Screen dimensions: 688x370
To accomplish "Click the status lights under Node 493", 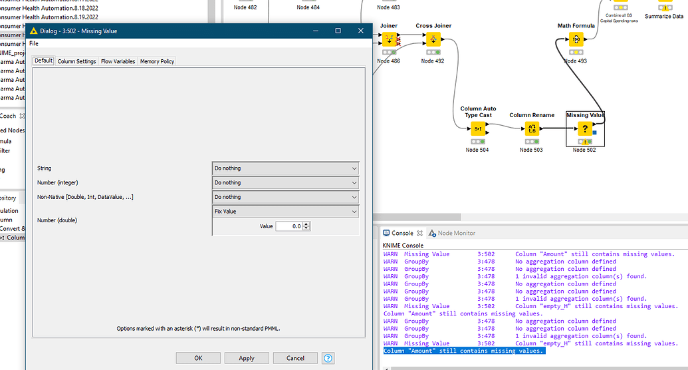I will point(576,53).
